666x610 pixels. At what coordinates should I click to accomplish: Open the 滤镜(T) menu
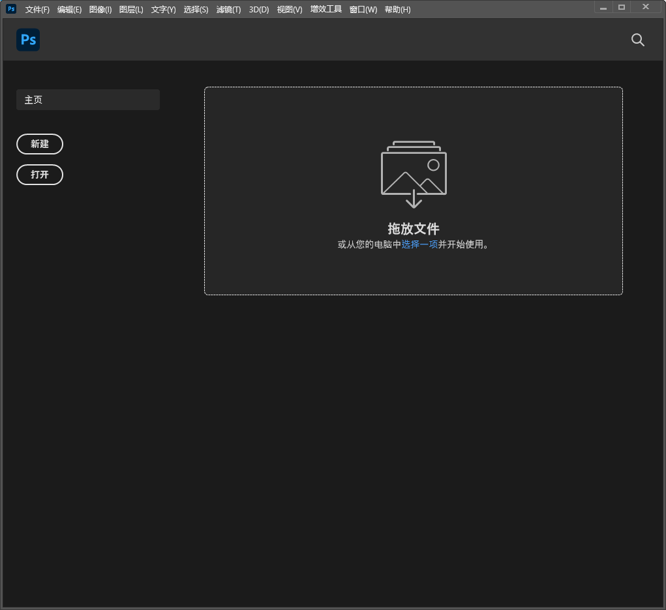point(228,9)
